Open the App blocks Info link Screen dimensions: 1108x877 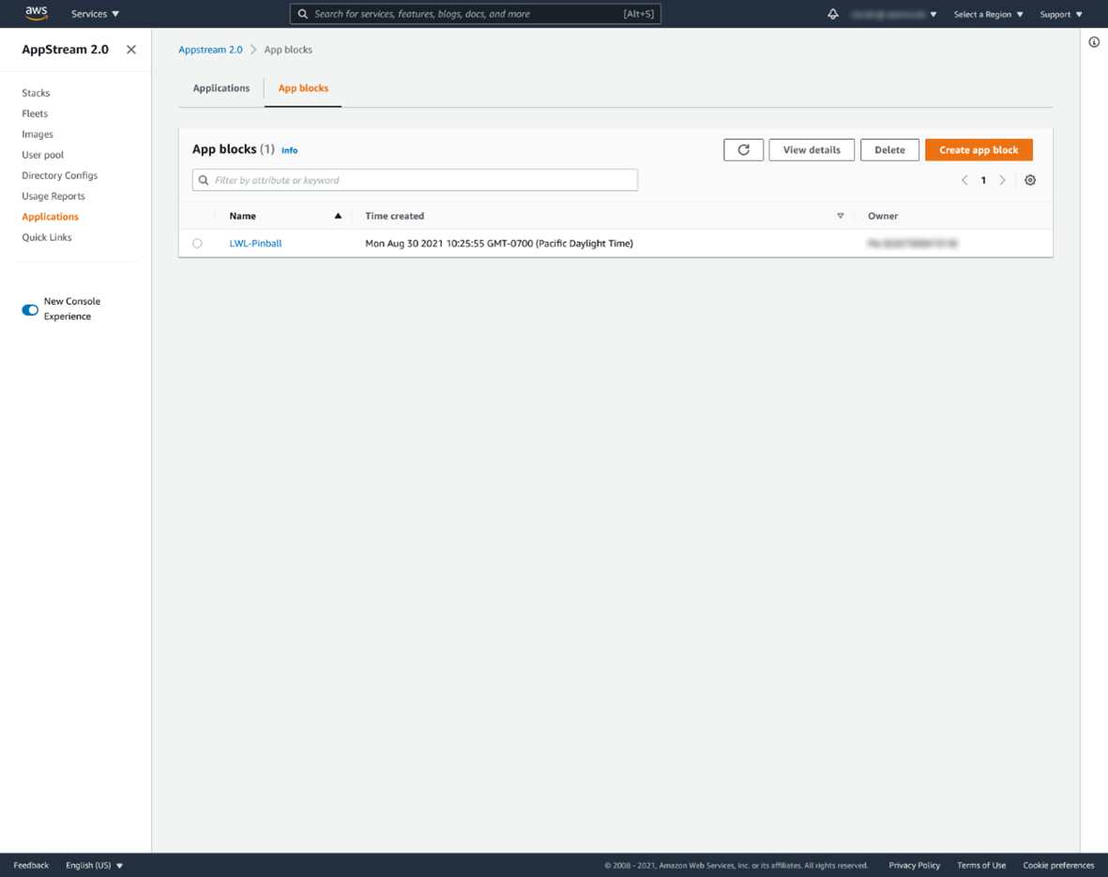290,150
